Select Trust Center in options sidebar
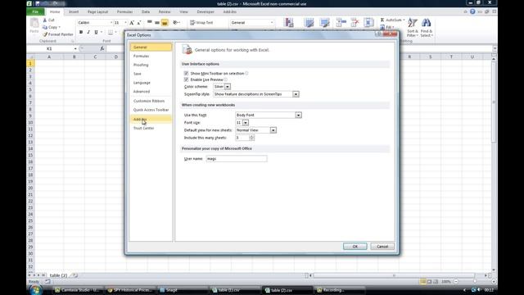The height and width of the screenshot is (295, 524). click(x=151, y=128)
